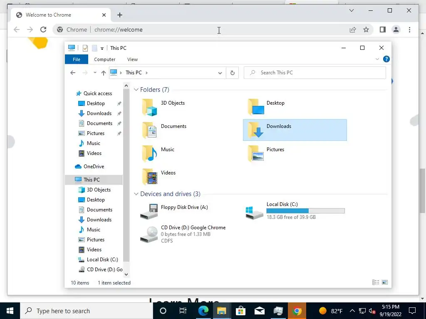Open Mail app from taskbar
Image resolution: width=426 pixels, height=319 pixels.
(x=260, y=311)
